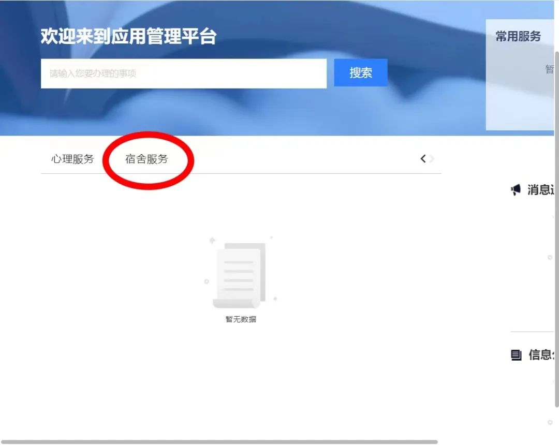Click the 常用服务 panel heading
559x445 pixels.
point(518,36)
